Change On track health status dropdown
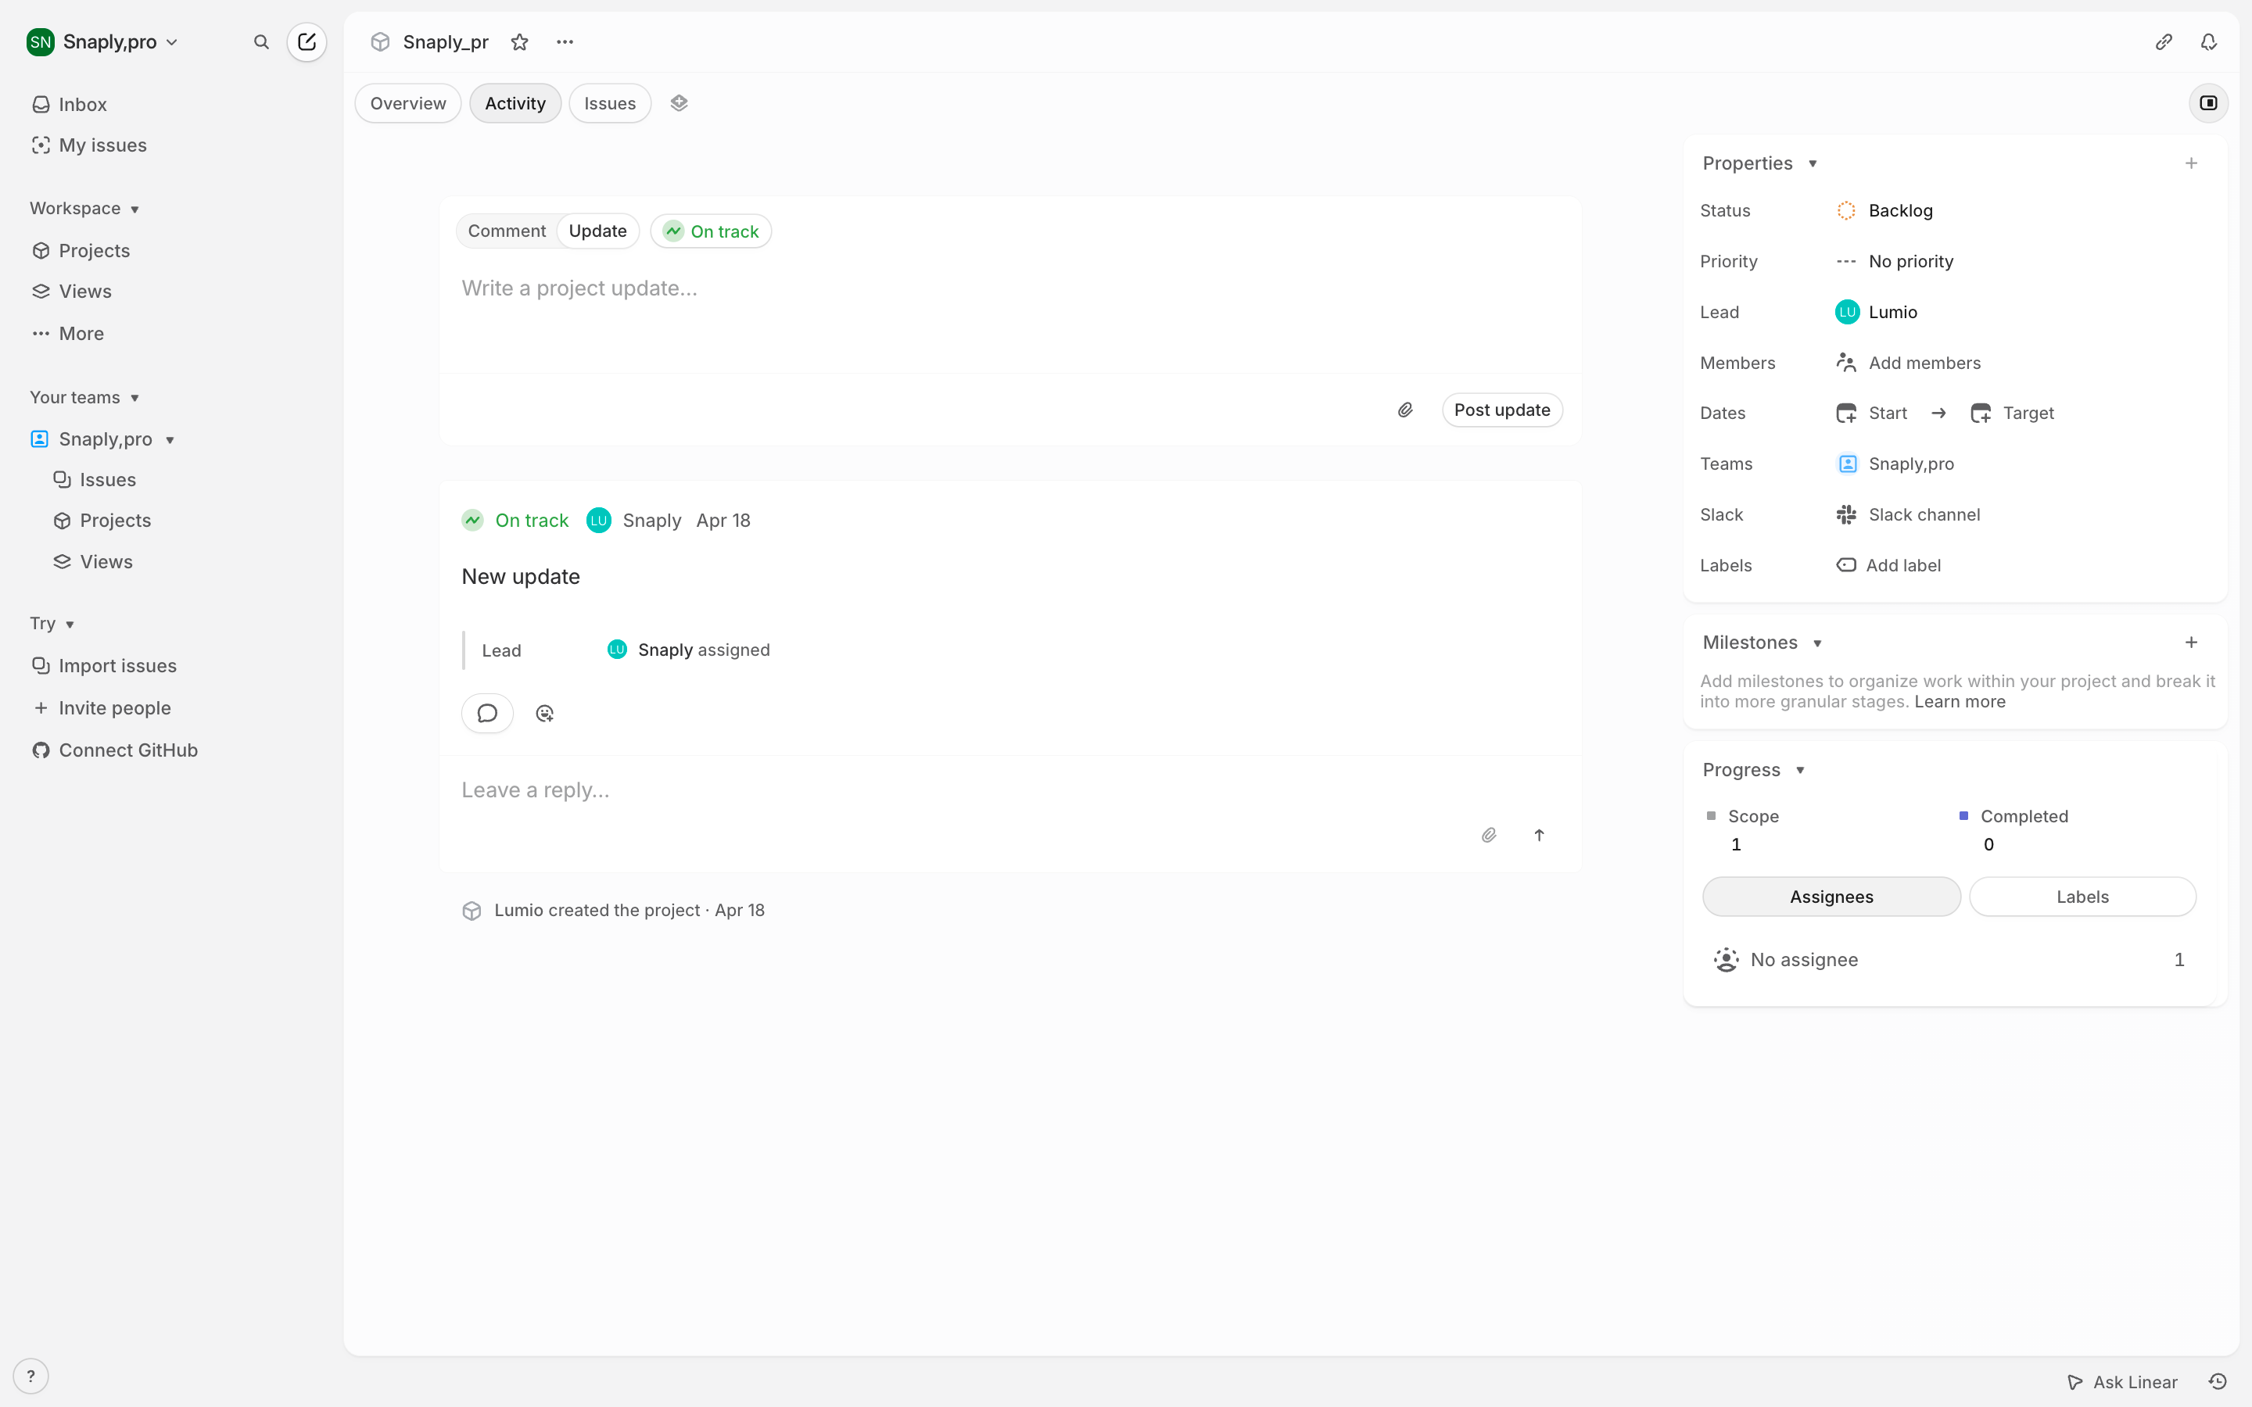This screenshot has height=1407, width=2252. tap(711, 231)
